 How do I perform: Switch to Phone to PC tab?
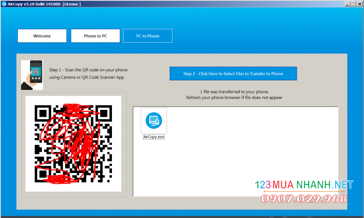[96, 36]
